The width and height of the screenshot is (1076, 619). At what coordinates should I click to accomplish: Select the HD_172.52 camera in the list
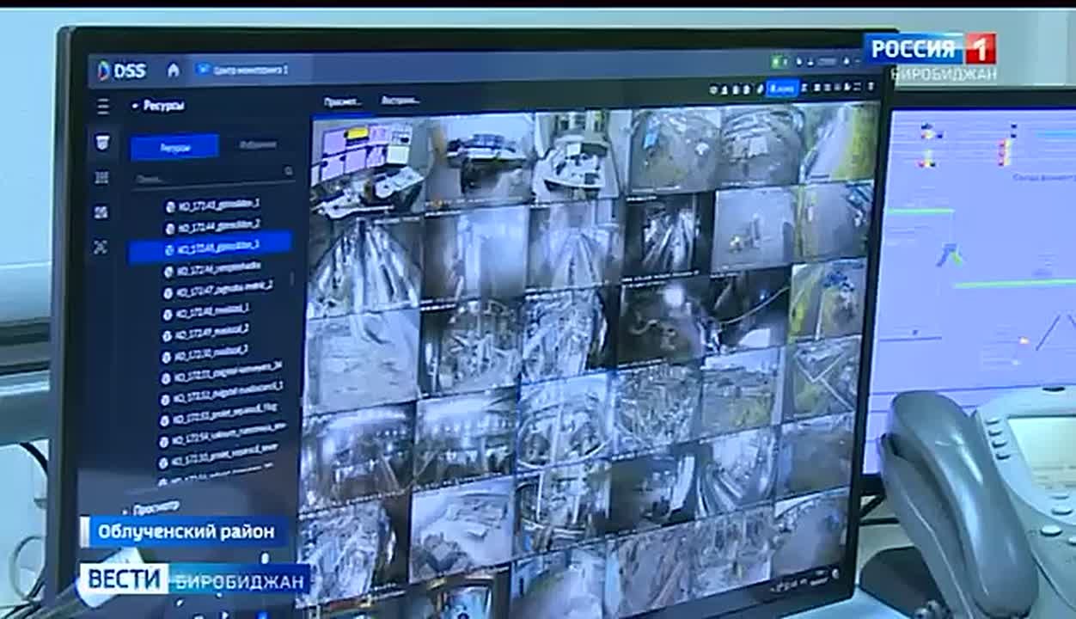pos(221,394)
